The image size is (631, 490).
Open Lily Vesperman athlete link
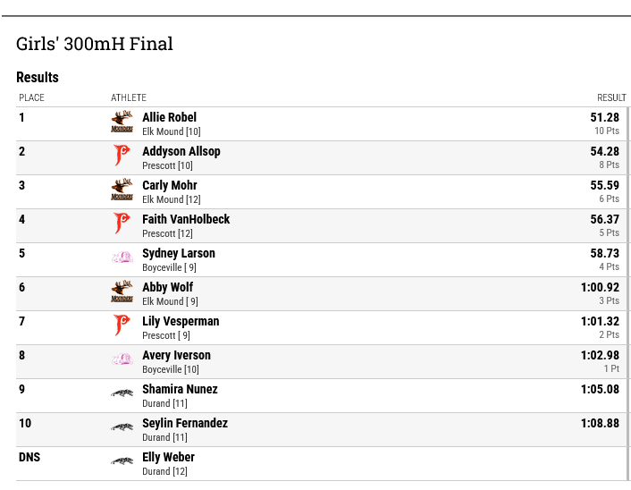point(181,321)
